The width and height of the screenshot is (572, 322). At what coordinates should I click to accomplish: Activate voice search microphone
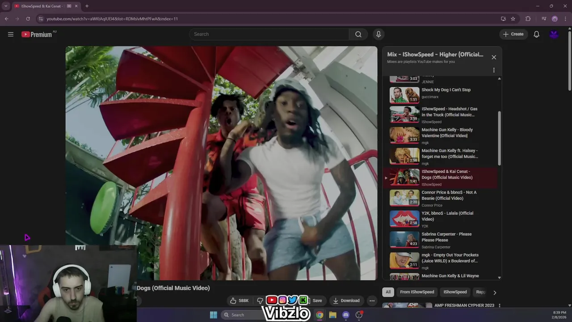click(379, 34)
